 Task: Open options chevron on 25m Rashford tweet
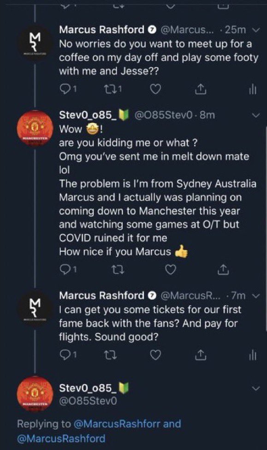255,30
